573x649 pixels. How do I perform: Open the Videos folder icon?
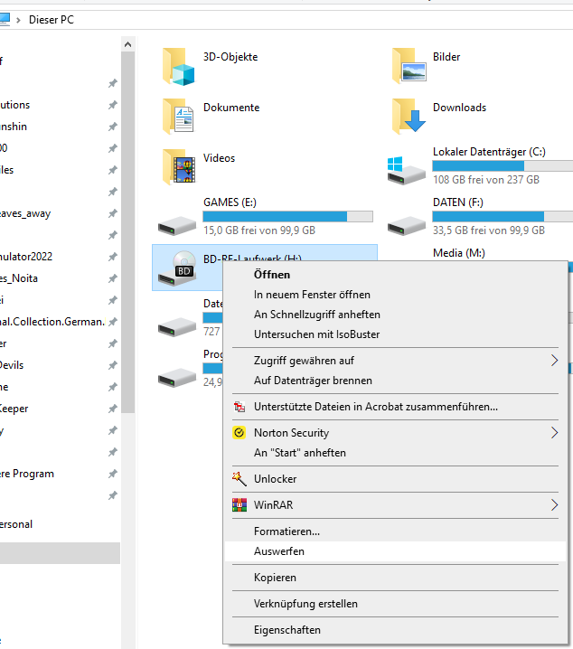(x=178, y=167)
